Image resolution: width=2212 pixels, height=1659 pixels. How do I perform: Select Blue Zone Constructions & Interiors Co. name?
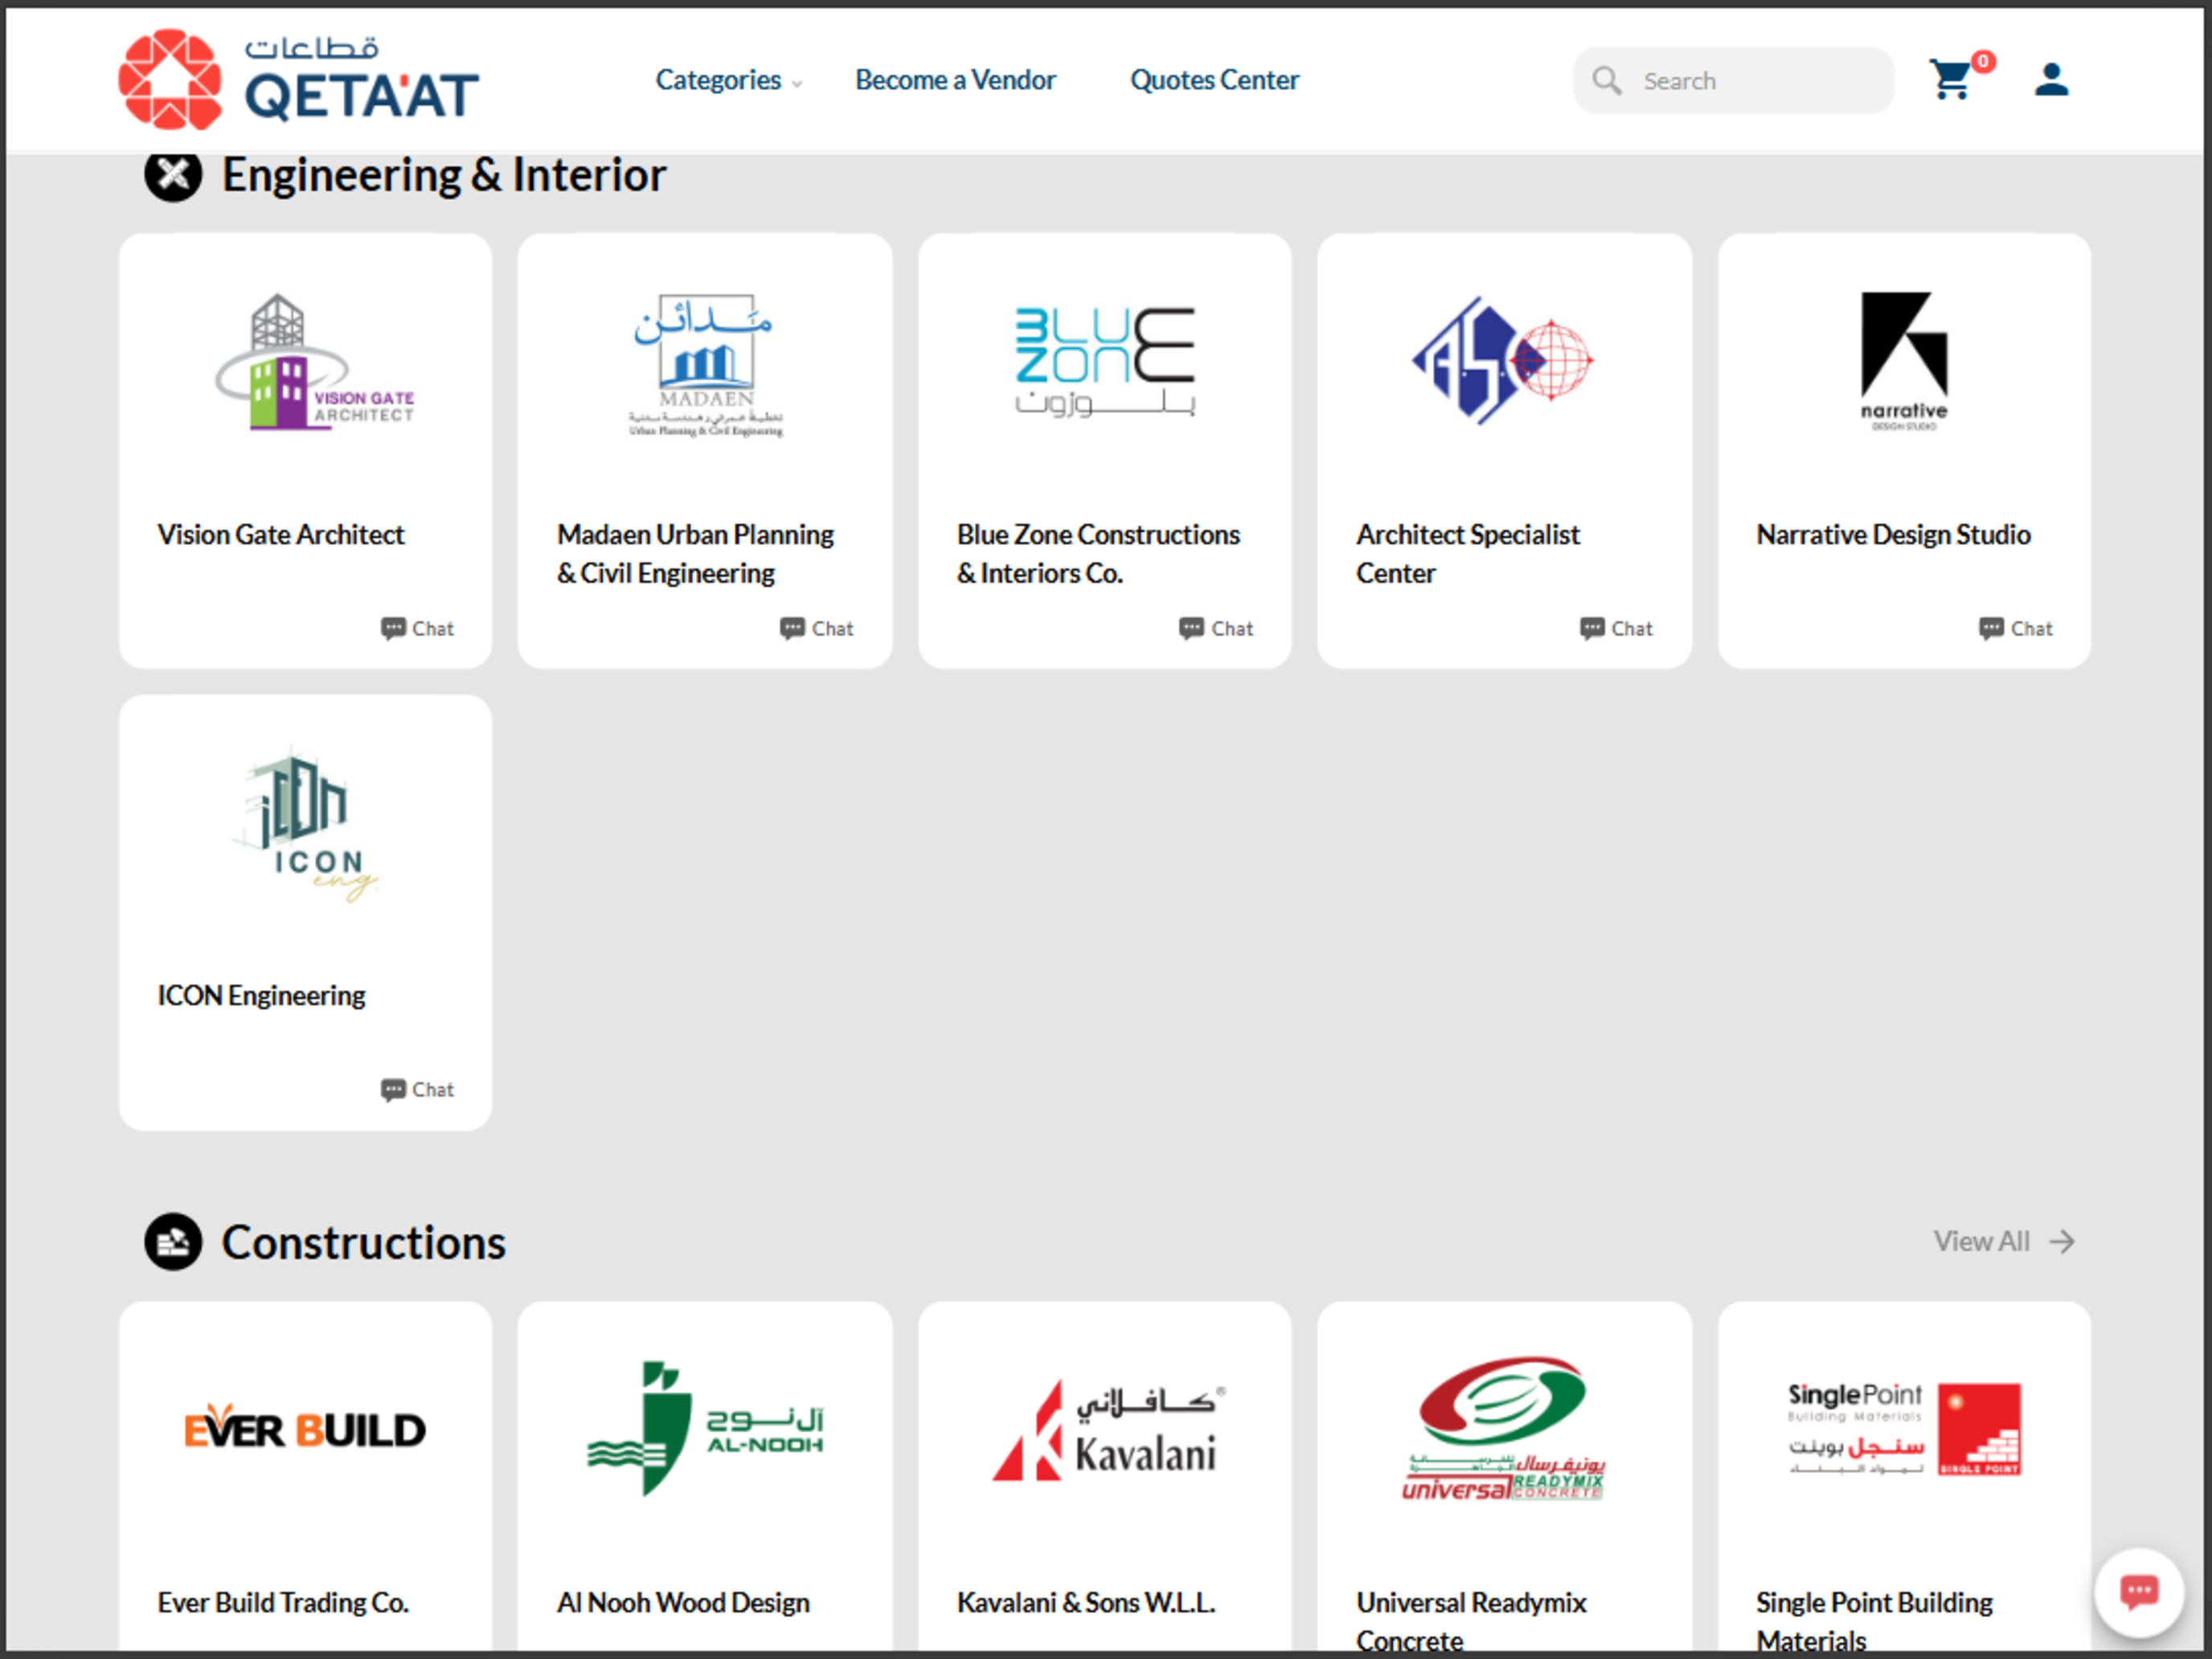(x=1098, y=554)
